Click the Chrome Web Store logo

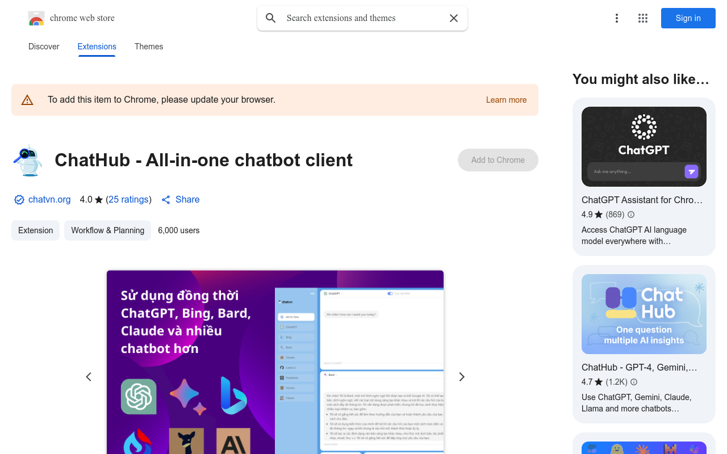coord(36,19)
